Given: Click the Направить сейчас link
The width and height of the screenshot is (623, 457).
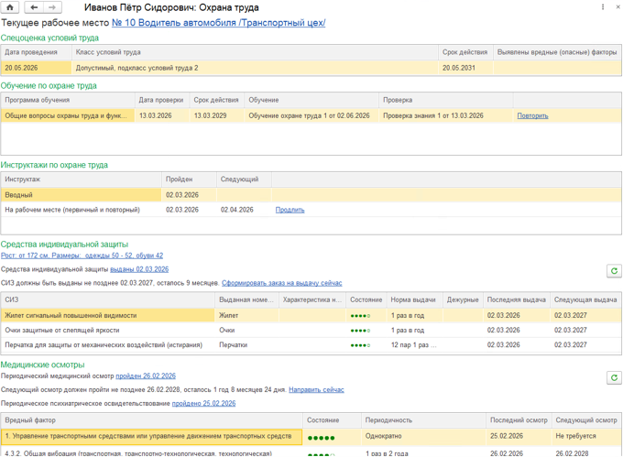Looking at the screenshot, I should [316, 390].
